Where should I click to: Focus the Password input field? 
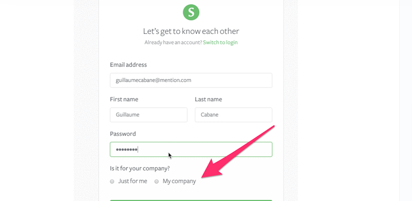(191, 149)
